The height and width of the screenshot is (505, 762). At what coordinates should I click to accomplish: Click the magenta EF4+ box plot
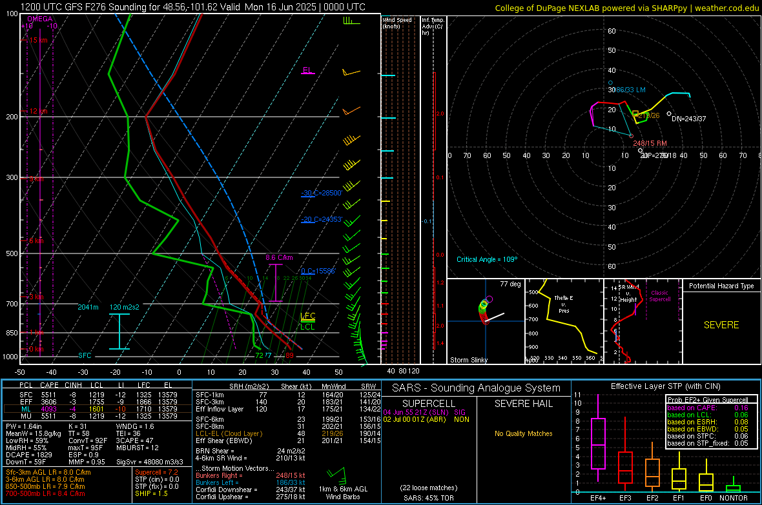(x=598, y=438)
